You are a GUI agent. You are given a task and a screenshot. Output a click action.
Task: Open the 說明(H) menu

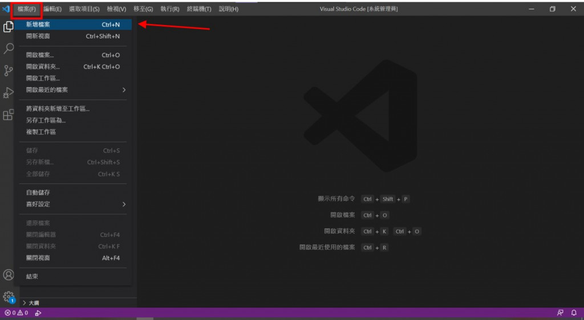point(229,9)
